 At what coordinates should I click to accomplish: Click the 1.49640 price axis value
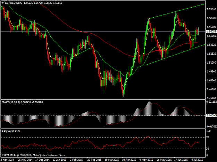tap(211, 72)
